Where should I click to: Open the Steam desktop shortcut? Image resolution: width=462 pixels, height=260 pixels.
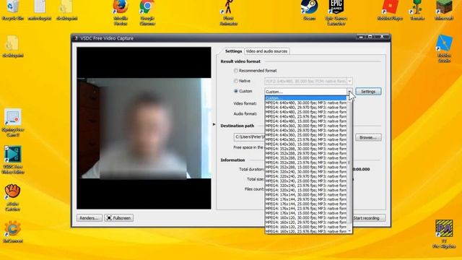[x=310, y=10]
